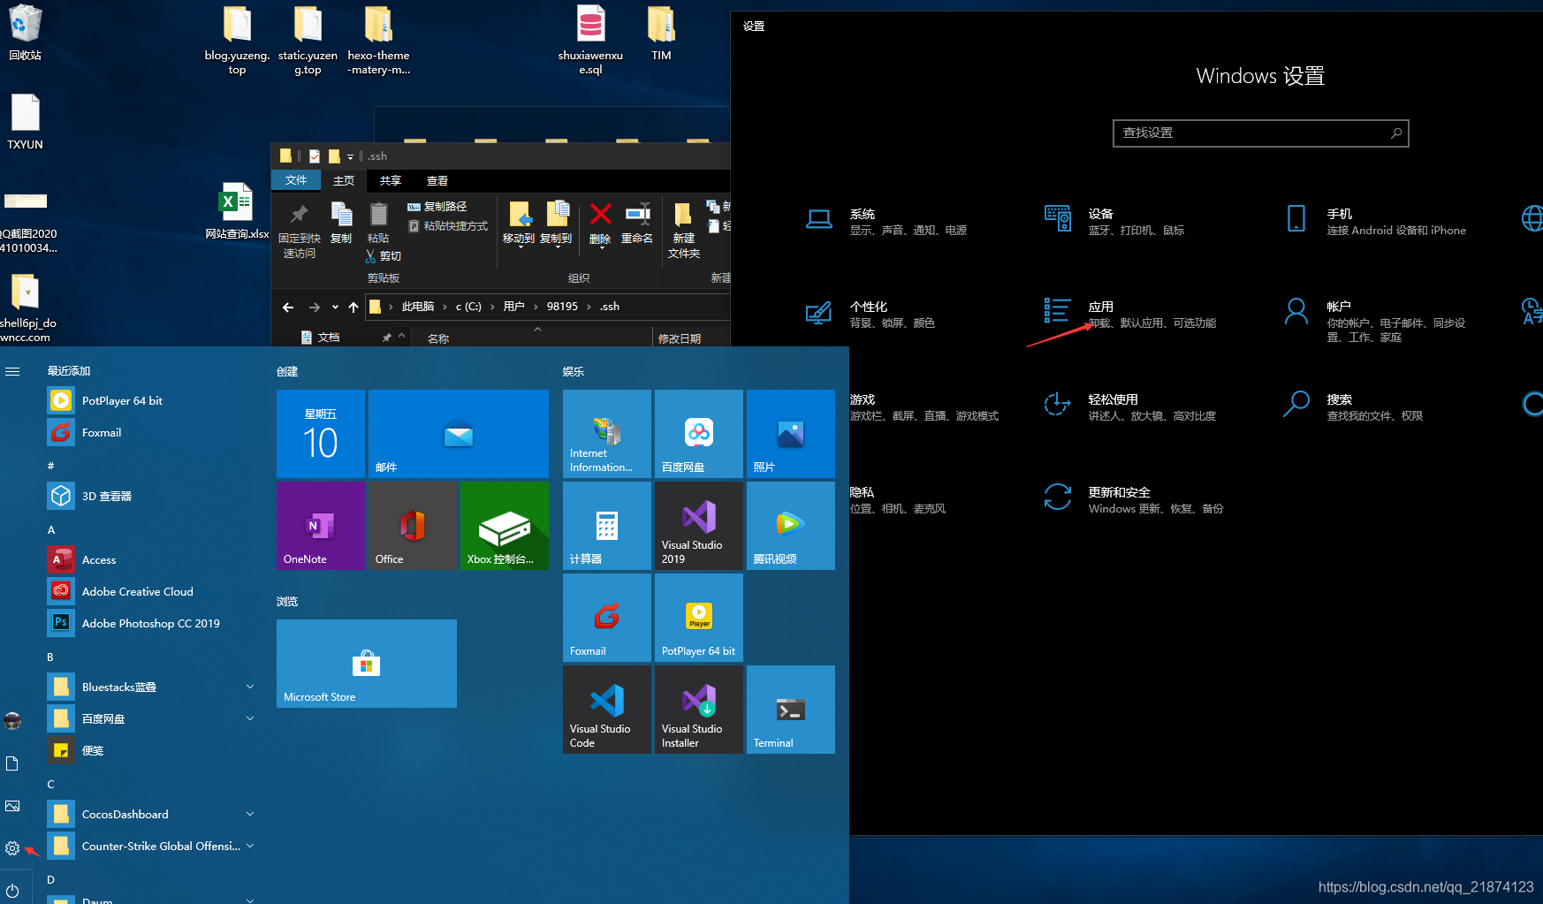Go back in Explorer navigation
This screenshot has width=1543, height=904.
pos(288,308)
